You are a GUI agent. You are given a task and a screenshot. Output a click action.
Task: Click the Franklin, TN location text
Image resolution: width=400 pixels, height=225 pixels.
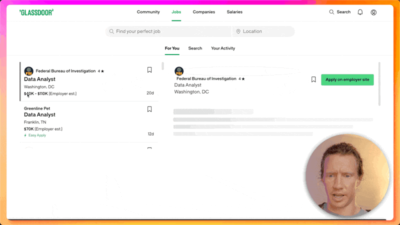click(x=35, y=122)
